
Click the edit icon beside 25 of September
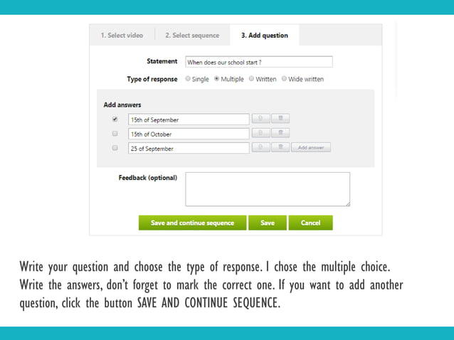(260, 148)
